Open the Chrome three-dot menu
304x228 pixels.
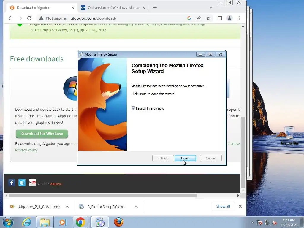click(239, 18)
